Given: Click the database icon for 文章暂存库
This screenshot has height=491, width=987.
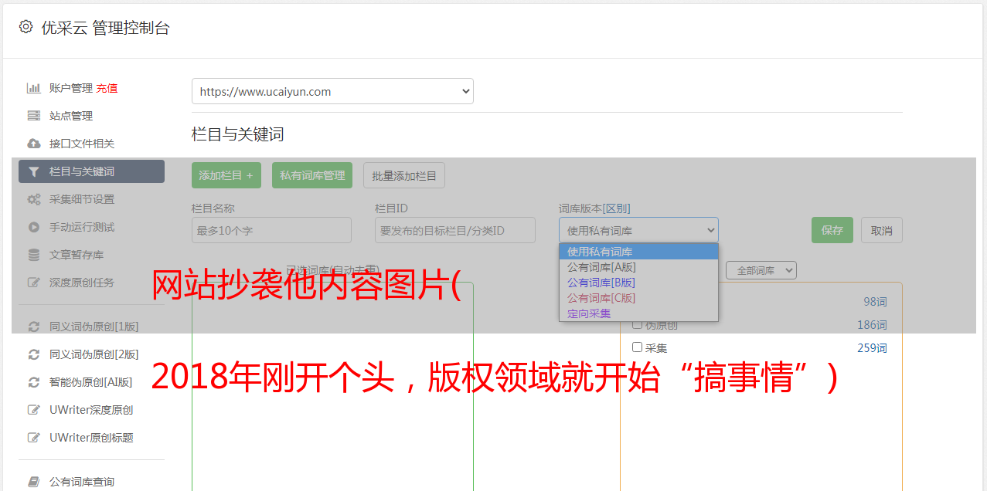Looking at the screenshot, I should (33, 255).
